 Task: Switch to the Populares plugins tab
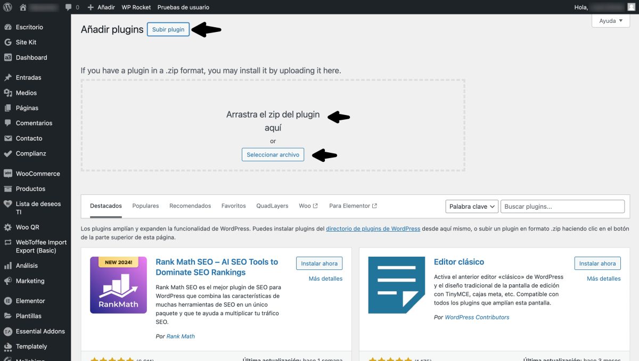(x=145, y=206)
